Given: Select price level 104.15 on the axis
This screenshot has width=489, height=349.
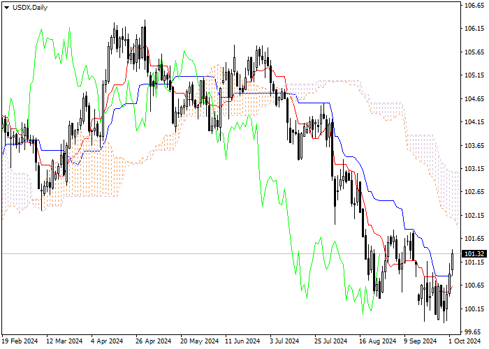Looking at the screenshot, I should pyautogui.click(x=474, y=122).
